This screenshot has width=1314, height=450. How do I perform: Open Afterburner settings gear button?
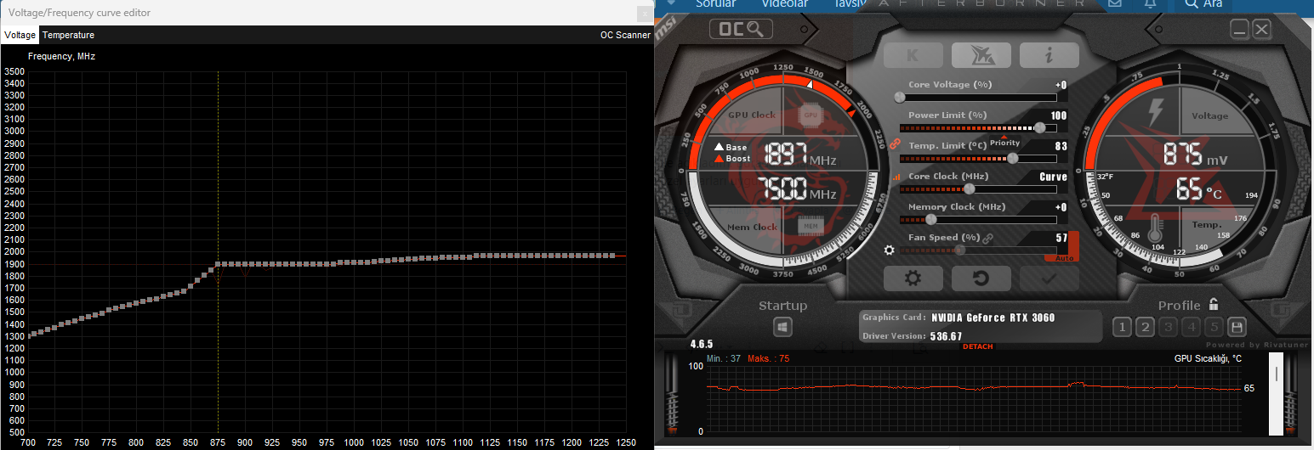point(913,278)
